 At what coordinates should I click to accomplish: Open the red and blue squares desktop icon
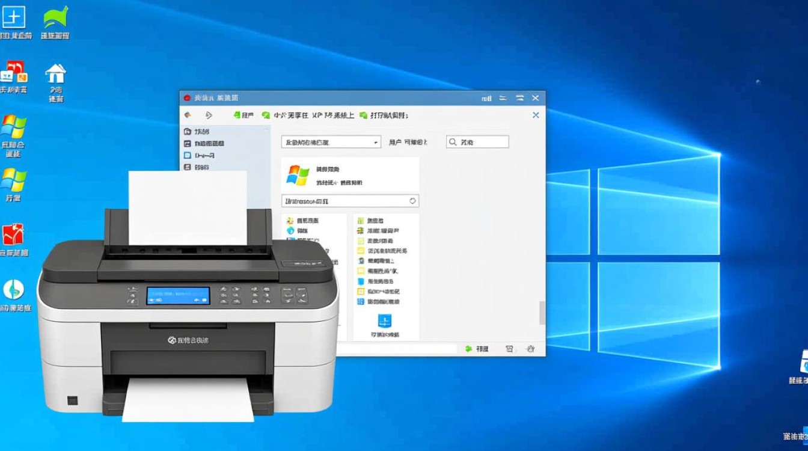tap(13, 72)
